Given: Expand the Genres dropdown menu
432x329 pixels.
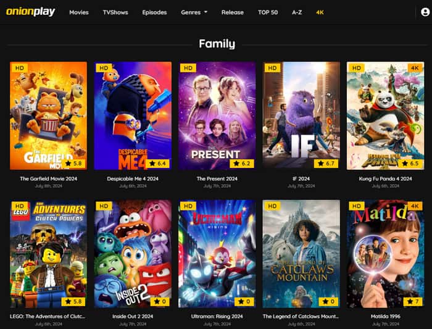Looking at the screenshot, I should pyautogui.click(x=194, y=12).
